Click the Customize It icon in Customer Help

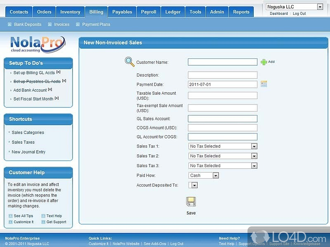[11, 222]
